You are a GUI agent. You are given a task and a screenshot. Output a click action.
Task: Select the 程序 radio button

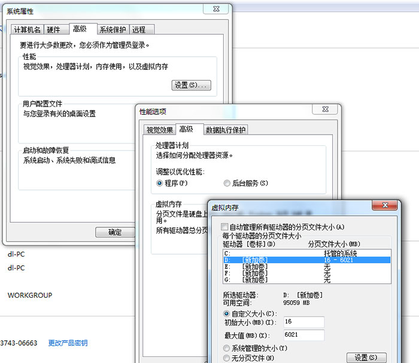pos(160,183)
